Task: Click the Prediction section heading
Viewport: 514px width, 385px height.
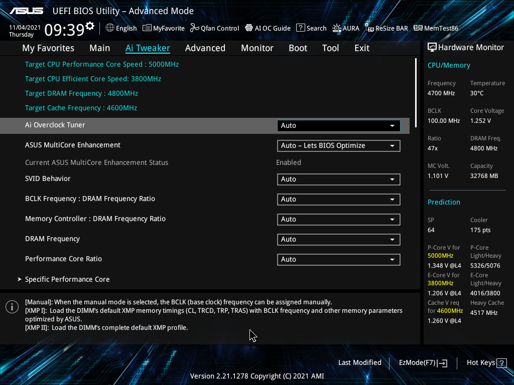Action: point(444,203)
